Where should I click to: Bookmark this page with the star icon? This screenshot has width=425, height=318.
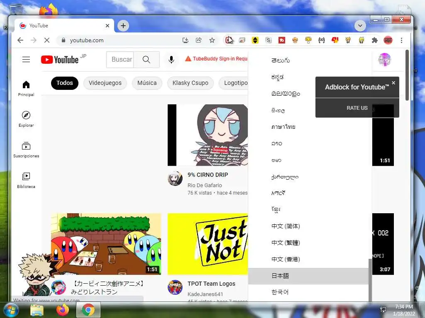212,40
